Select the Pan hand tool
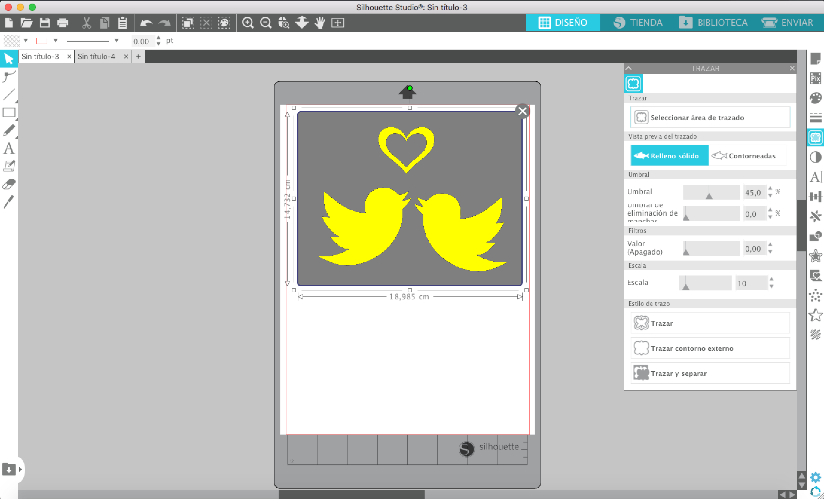Image resolution: width=824 pixels, height=499 pixels. point(320,23)
